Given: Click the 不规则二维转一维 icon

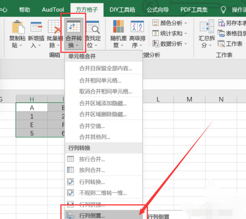Looking at the screenshot, I should [x=70, y=192].
